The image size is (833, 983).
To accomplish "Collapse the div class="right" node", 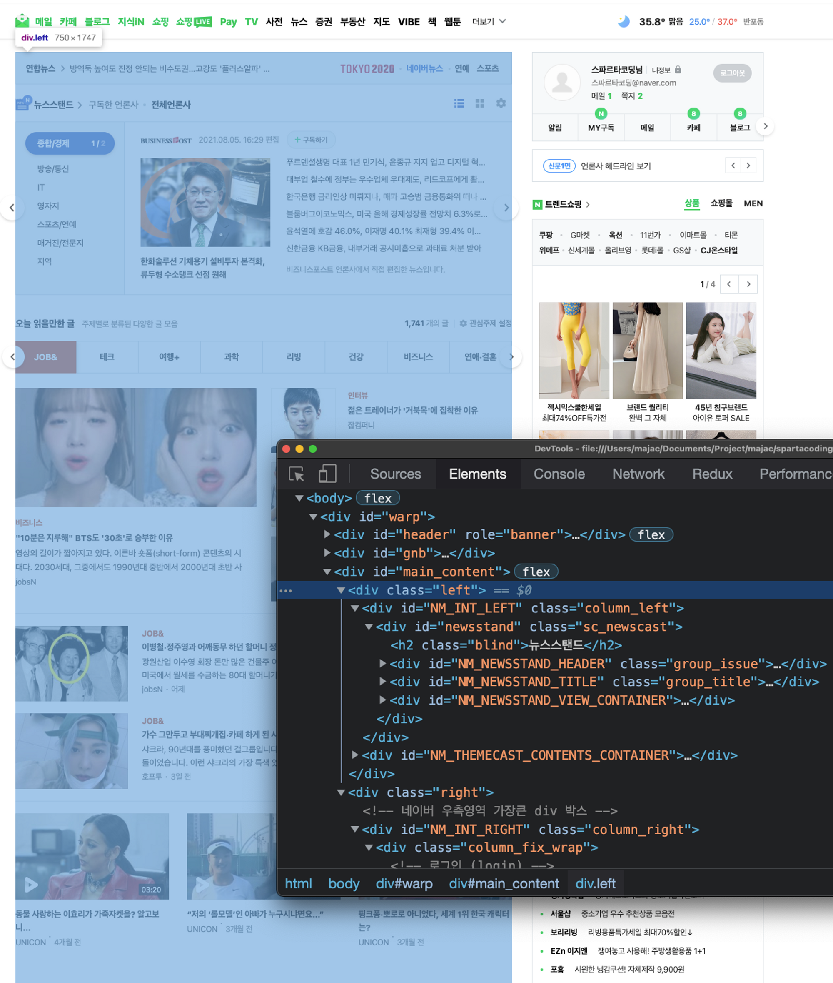I will click(341, 792).
